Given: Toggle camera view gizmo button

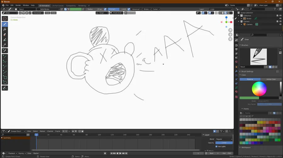Looking at the screenshot, I should click(230, 39).
